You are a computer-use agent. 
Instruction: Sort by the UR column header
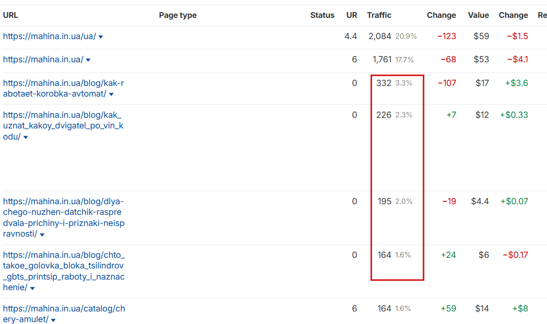(x=352, y=15)
